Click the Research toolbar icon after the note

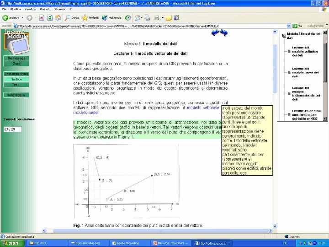[176, 18]
